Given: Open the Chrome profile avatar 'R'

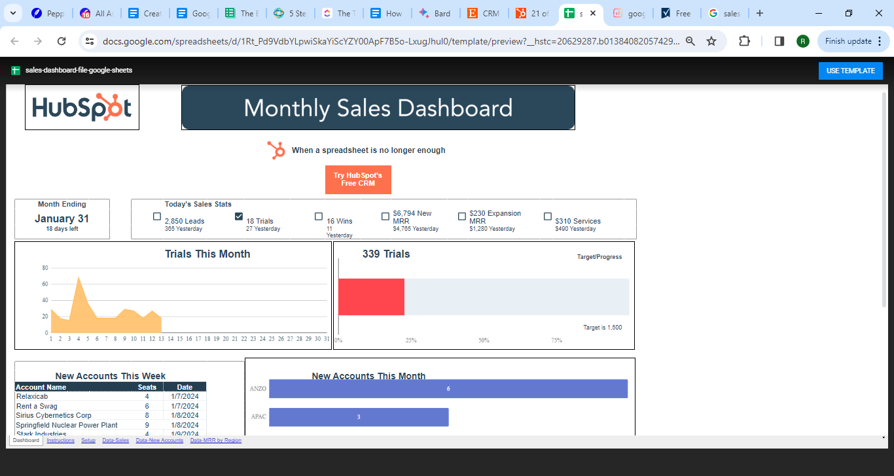Looking at the screenshot, I should (x=802, y=41).
